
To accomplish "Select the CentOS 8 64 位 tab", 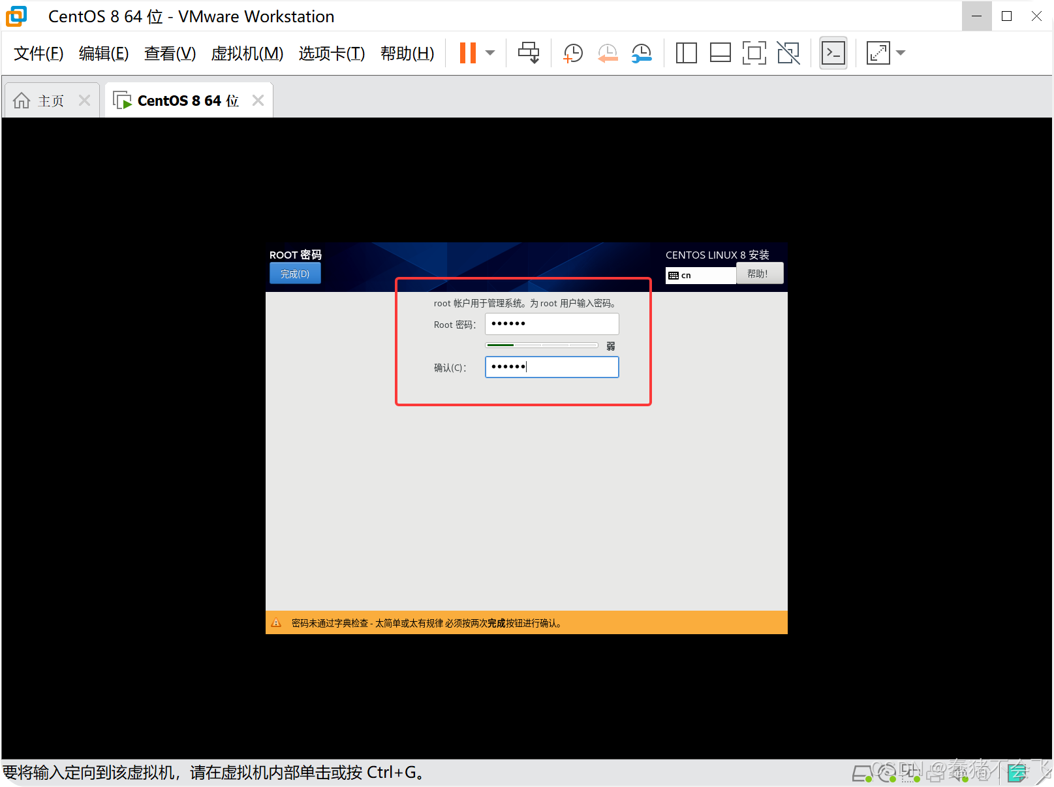I will [x=188, y=101].
